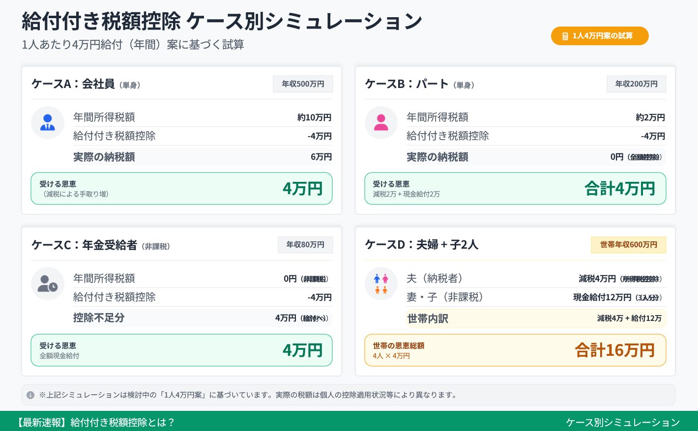Click the pensioner clock icon in Case C
The image size is (698, 431).
pos(48,284)
